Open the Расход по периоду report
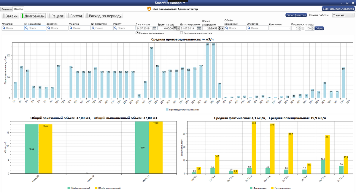The width and height of the screenshot is (356, 193). coord(104,16)
